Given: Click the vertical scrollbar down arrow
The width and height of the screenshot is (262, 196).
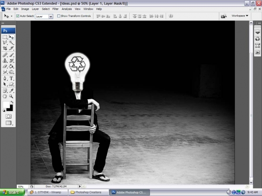Looking at the screenshot, I should [x=251, y=182].
